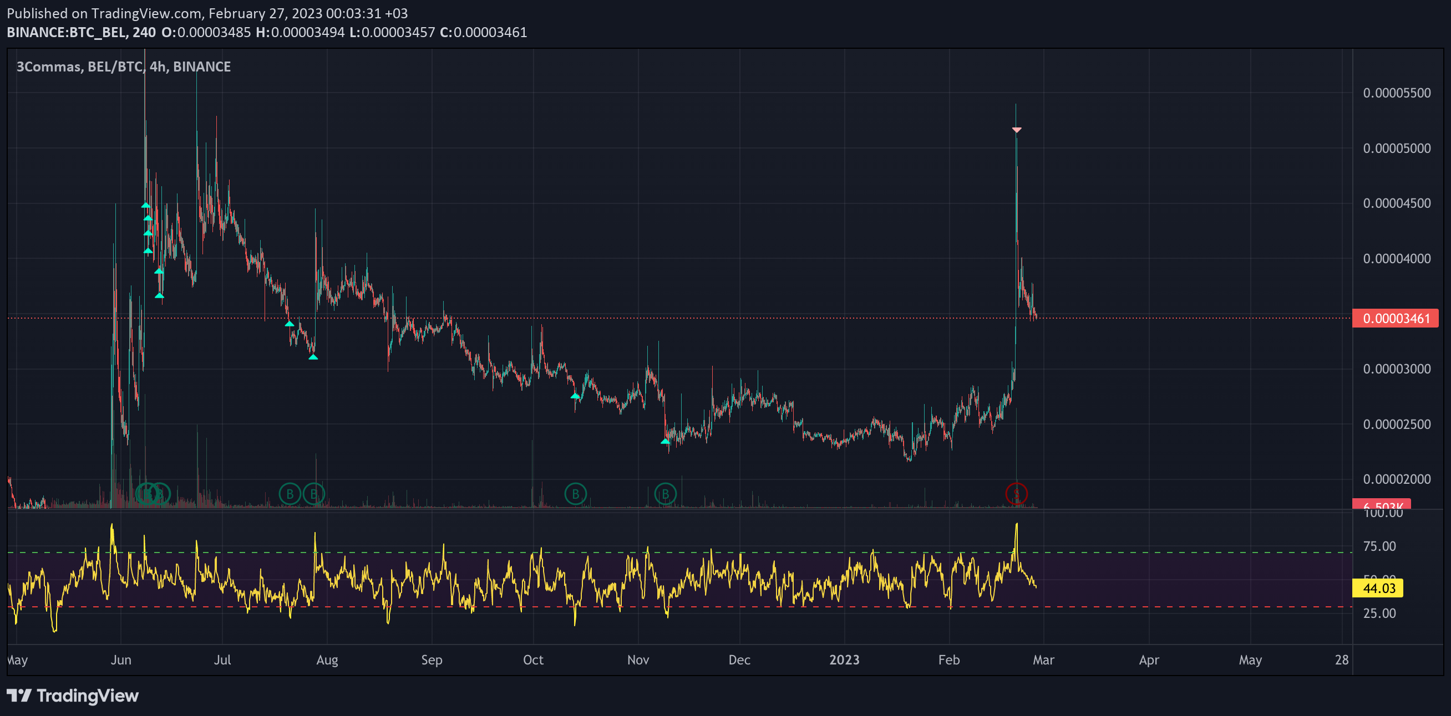This screenshot has height=716, width=1451.
Task: Click the Nov label on time axis
Action: pyautogui.click(x=638, y=659)
